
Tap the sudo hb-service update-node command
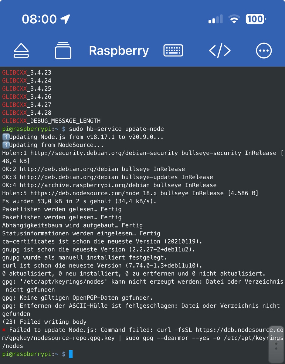[x=116, y=129]
